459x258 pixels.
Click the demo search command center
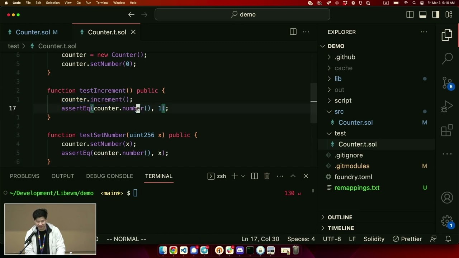click(242, 15)
